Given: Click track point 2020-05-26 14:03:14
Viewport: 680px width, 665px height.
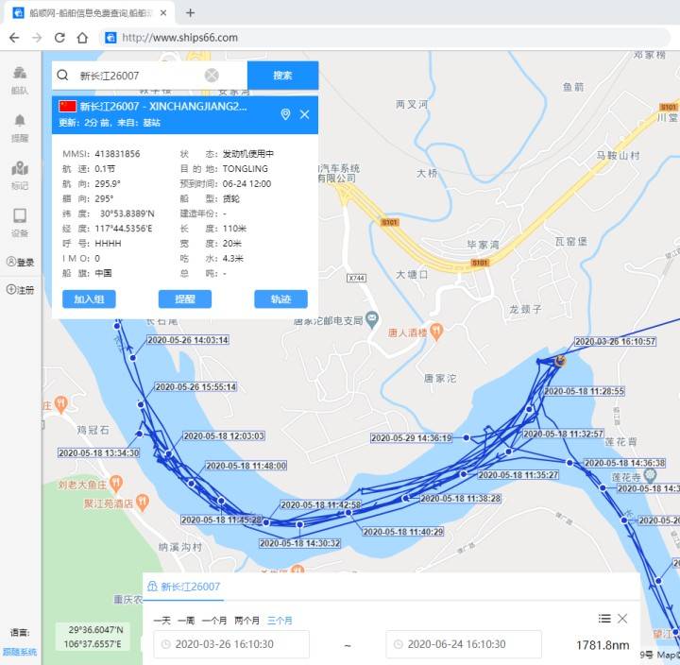Looking at the screenshot, I should (x=133, y=358).
